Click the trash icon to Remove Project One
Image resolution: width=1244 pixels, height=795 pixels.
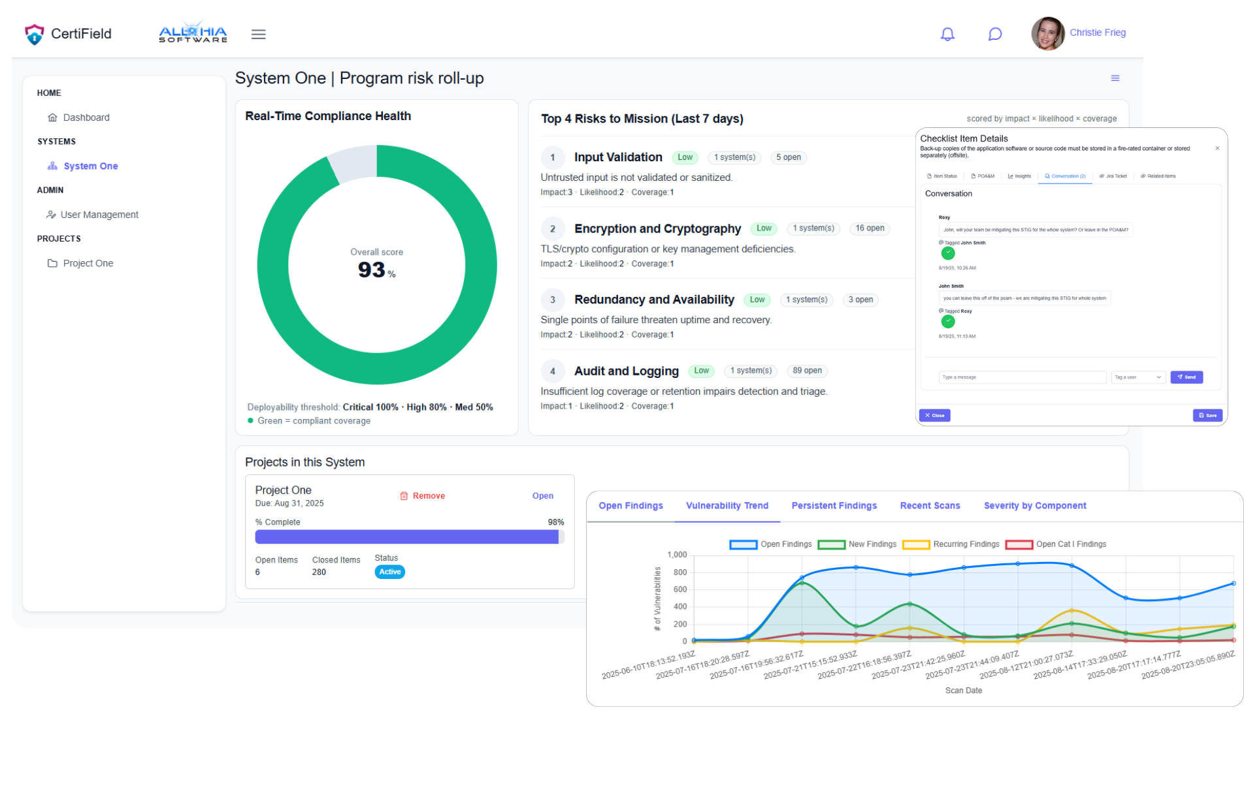(404, 495)
